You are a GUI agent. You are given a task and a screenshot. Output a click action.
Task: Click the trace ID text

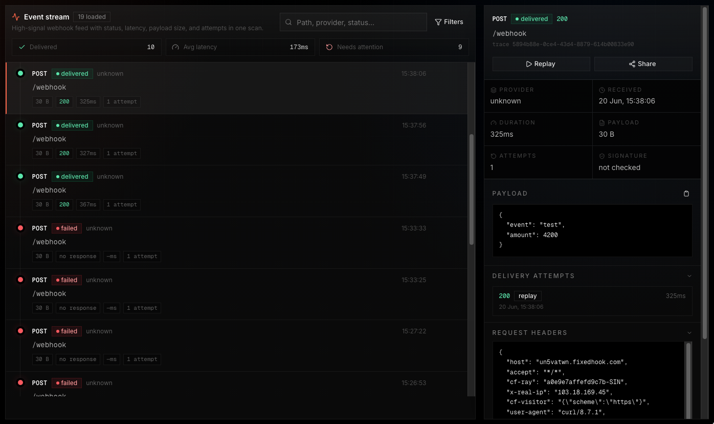[563, 45]
